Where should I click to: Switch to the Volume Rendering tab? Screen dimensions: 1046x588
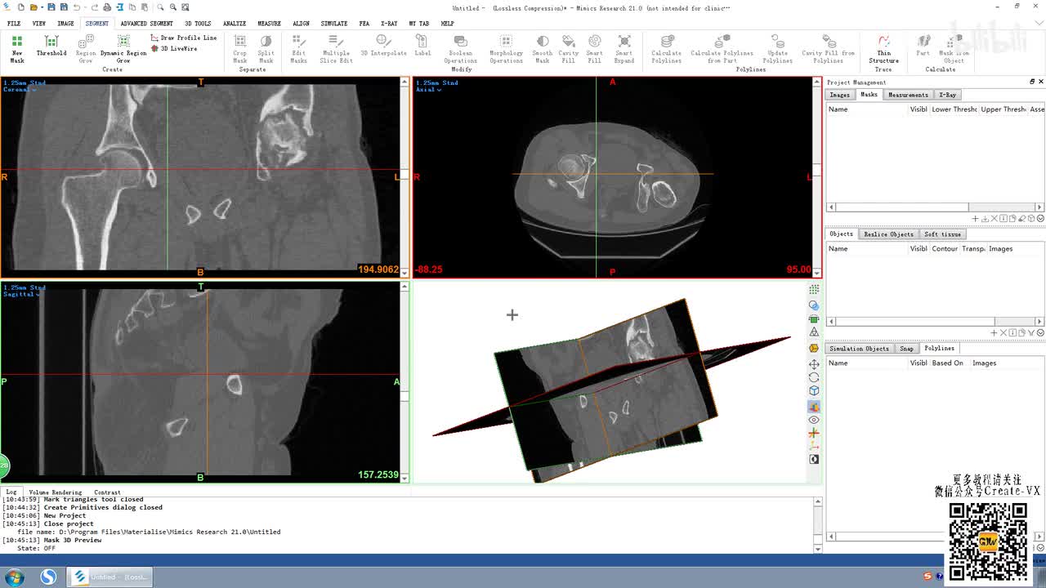pos(56,492)
